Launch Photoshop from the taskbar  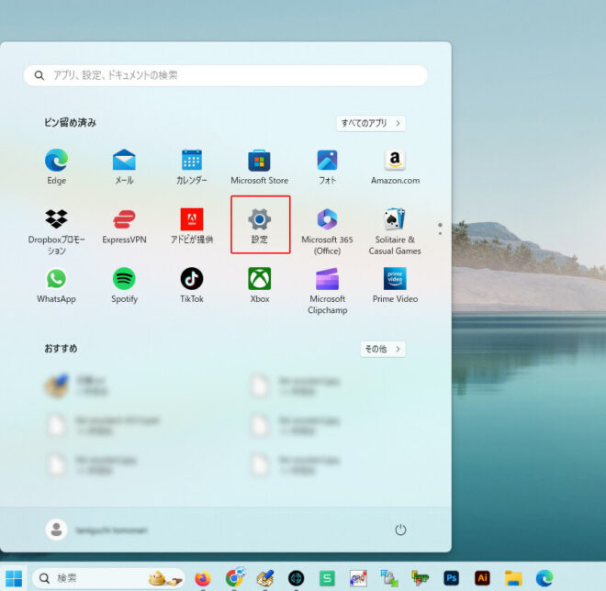pos(451,578)
